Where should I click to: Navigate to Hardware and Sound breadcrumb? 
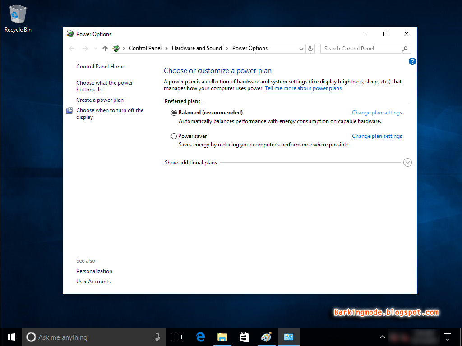pos(197,48)
